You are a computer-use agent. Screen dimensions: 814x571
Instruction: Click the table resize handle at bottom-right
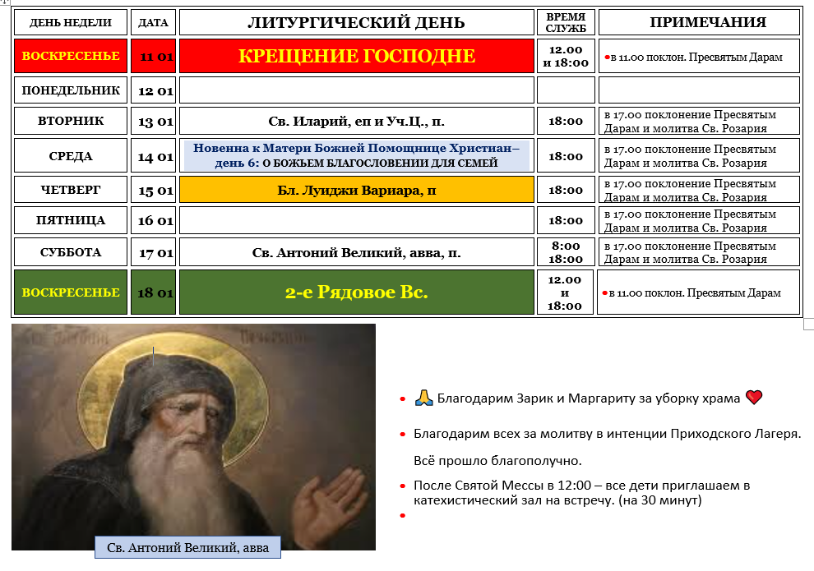(x=807, y=324)
